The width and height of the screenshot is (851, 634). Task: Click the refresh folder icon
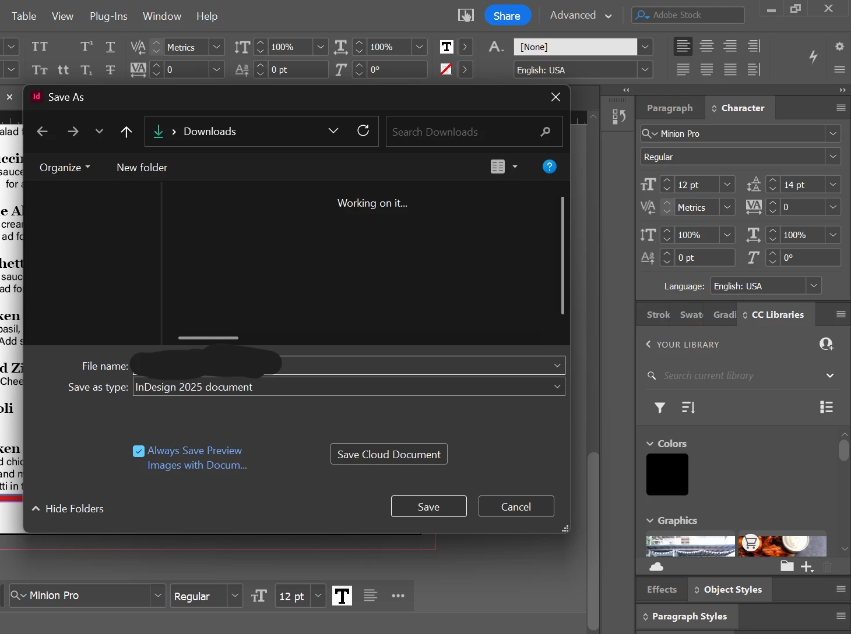pyautogui.click(x=363, y=131)
